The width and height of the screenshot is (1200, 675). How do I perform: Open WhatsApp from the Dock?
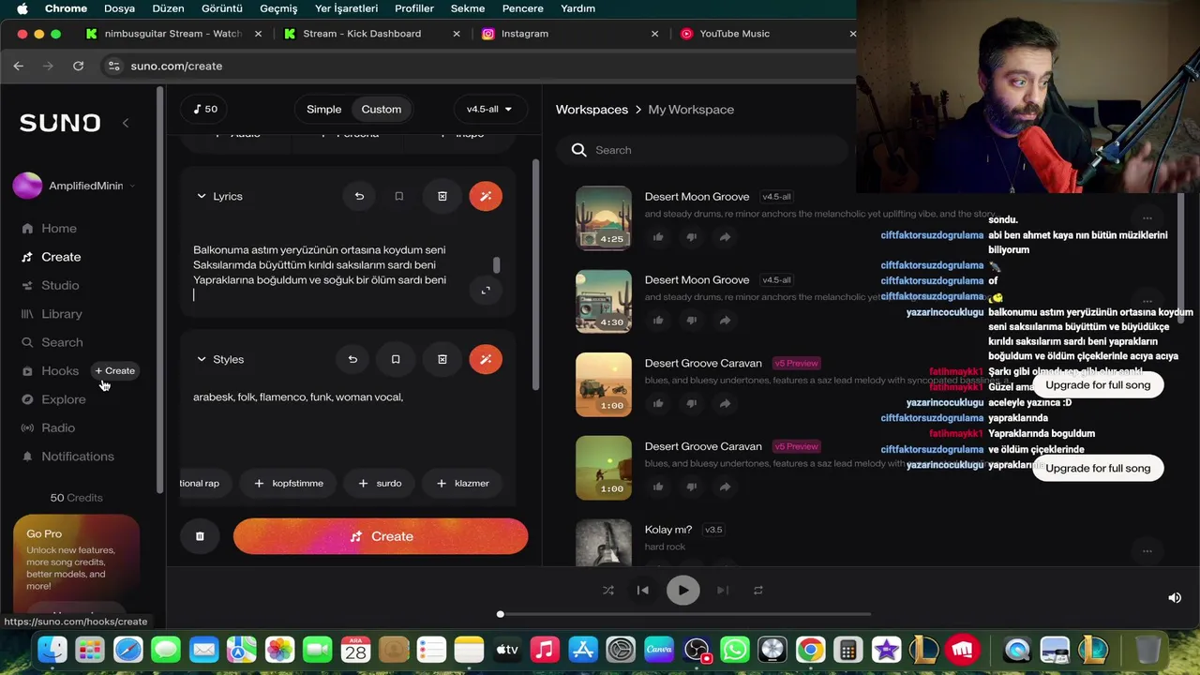(735, 649)
